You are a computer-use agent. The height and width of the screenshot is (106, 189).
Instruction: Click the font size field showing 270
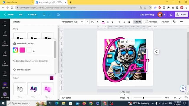coord(92,22)
